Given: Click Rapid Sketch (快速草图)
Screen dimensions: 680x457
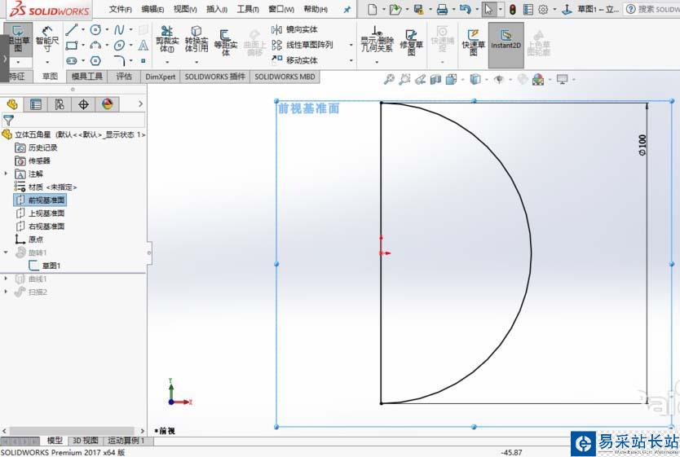Looking at the screenshot, I should pos(473,42).
